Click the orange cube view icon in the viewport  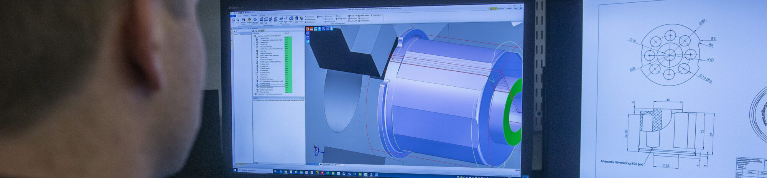tap(308, 29)
